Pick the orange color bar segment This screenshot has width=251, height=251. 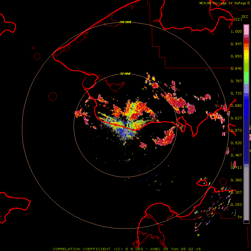click(x=246, y=48)
